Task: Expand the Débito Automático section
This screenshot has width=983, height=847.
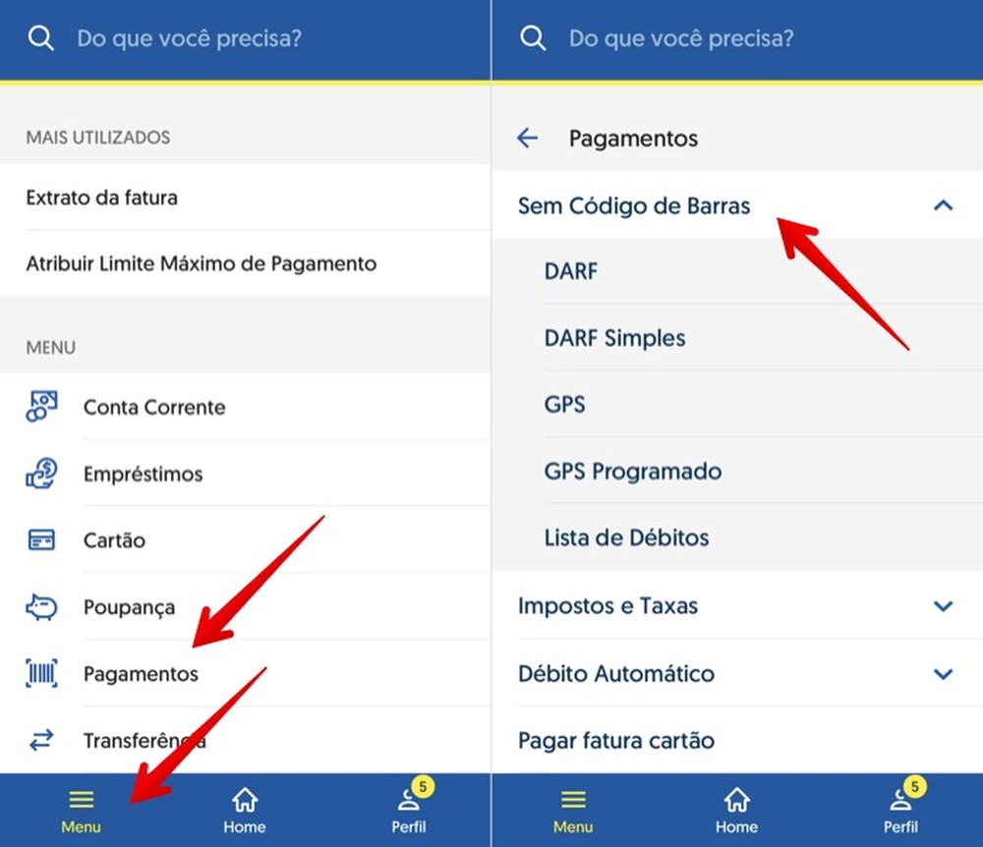Action: coord(944,675)
